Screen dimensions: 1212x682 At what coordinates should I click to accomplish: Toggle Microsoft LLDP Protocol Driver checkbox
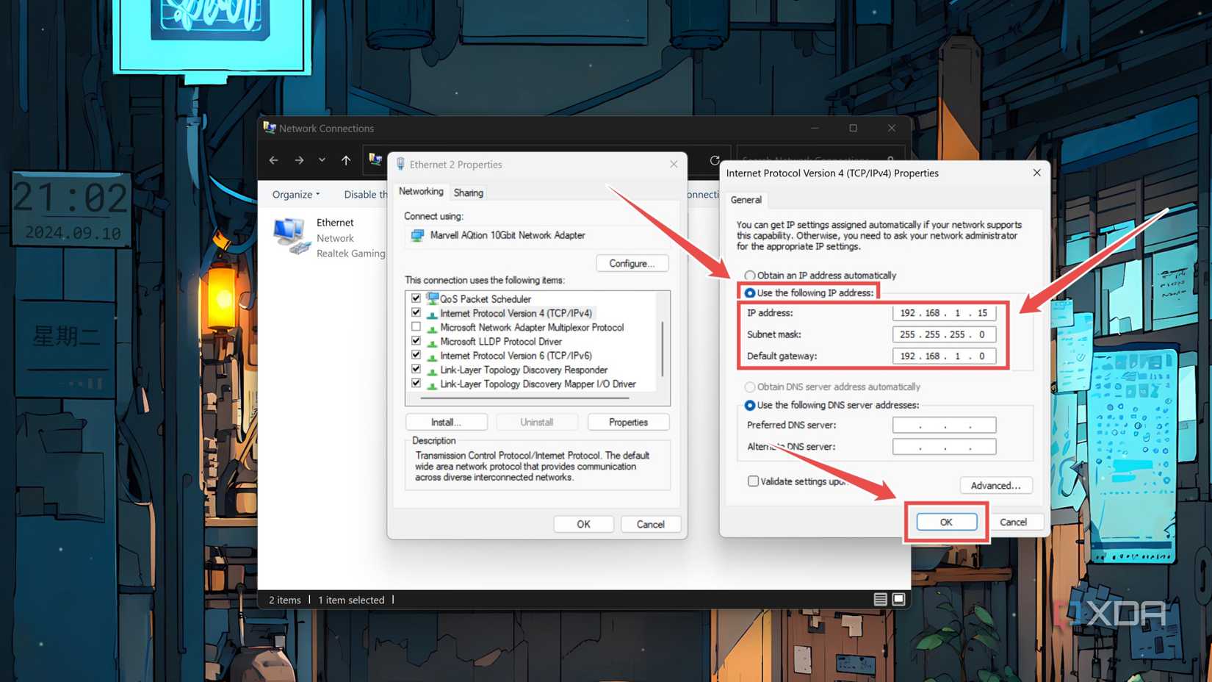(416, 341)
